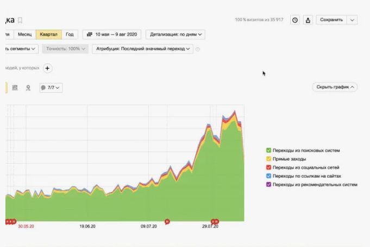Click the attribution help info icon
Screen dimensions: 370x247
coord(198,49)
